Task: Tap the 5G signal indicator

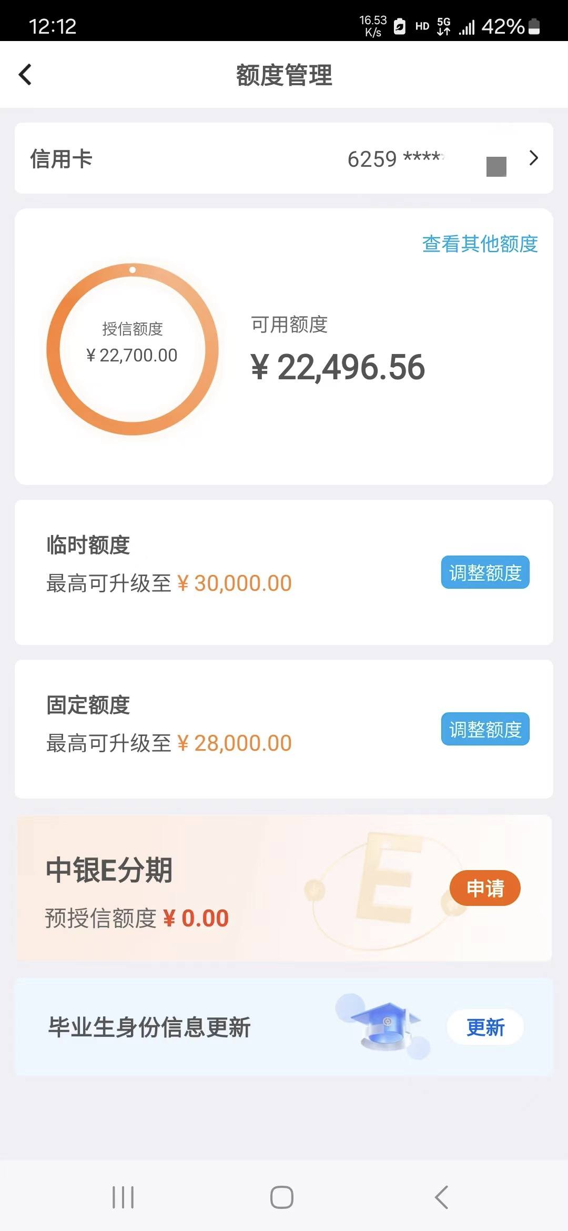Action: click(444, 26)
